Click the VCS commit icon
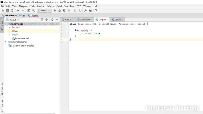203x114 pixels. pyautogui.click(x=80, y=10)
